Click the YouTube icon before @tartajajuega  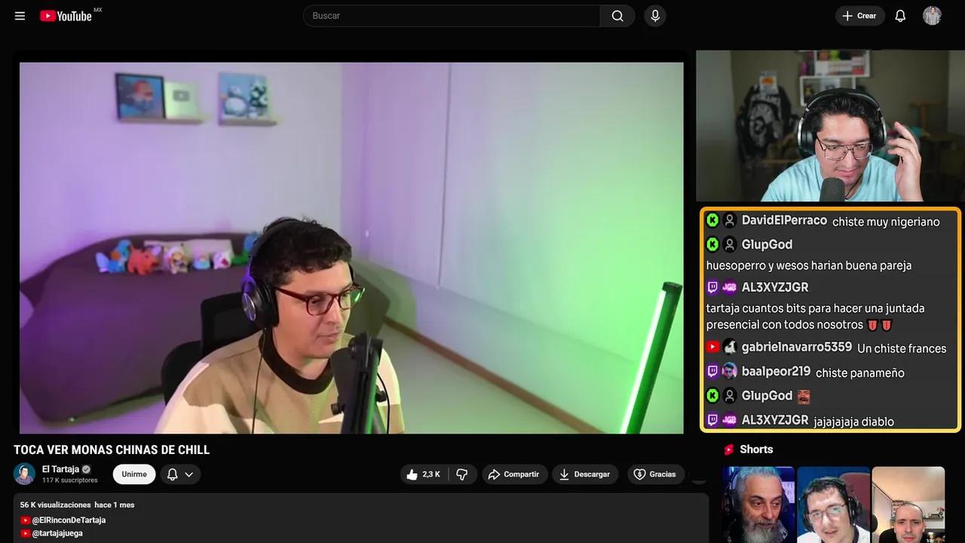[26, 533]
